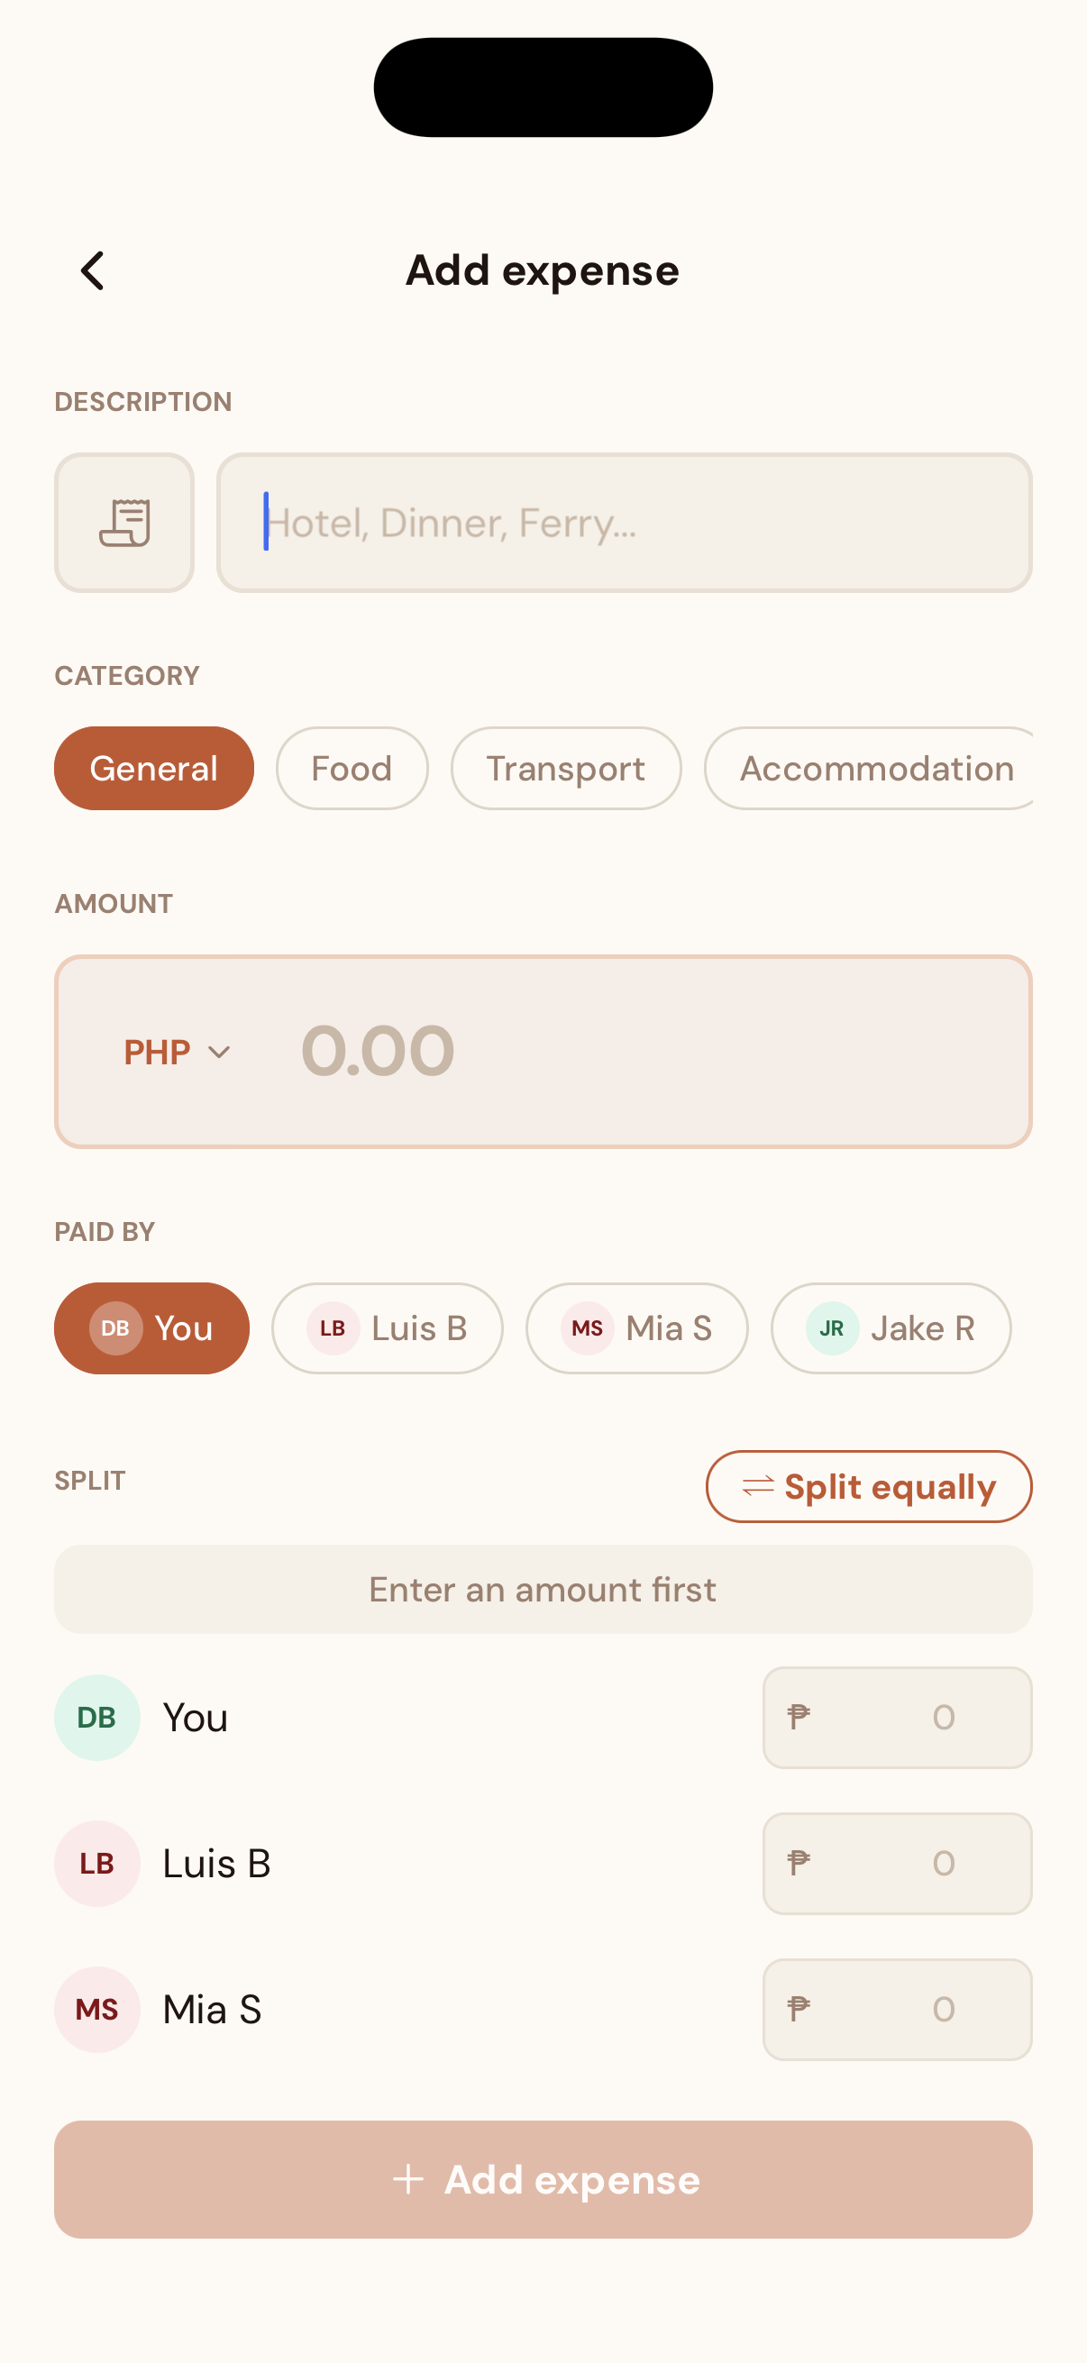Choose the Transport category chip

(566, 769)
